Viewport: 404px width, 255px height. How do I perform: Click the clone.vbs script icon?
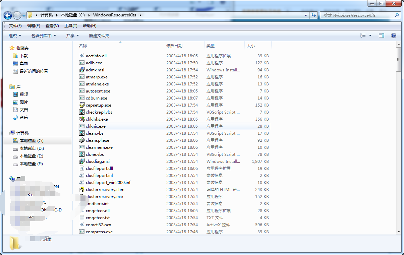(x=82, y=154)
